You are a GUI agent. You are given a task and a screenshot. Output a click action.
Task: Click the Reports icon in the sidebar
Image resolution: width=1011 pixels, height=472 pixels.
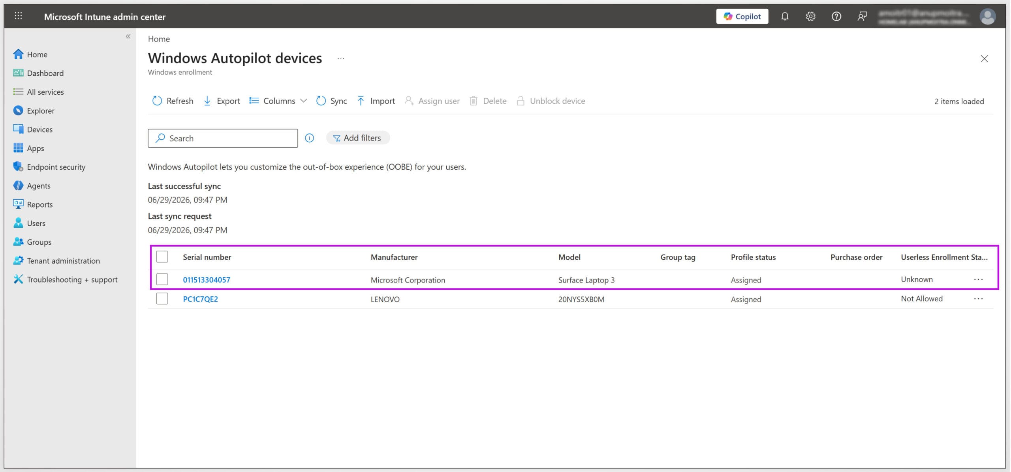18,204
